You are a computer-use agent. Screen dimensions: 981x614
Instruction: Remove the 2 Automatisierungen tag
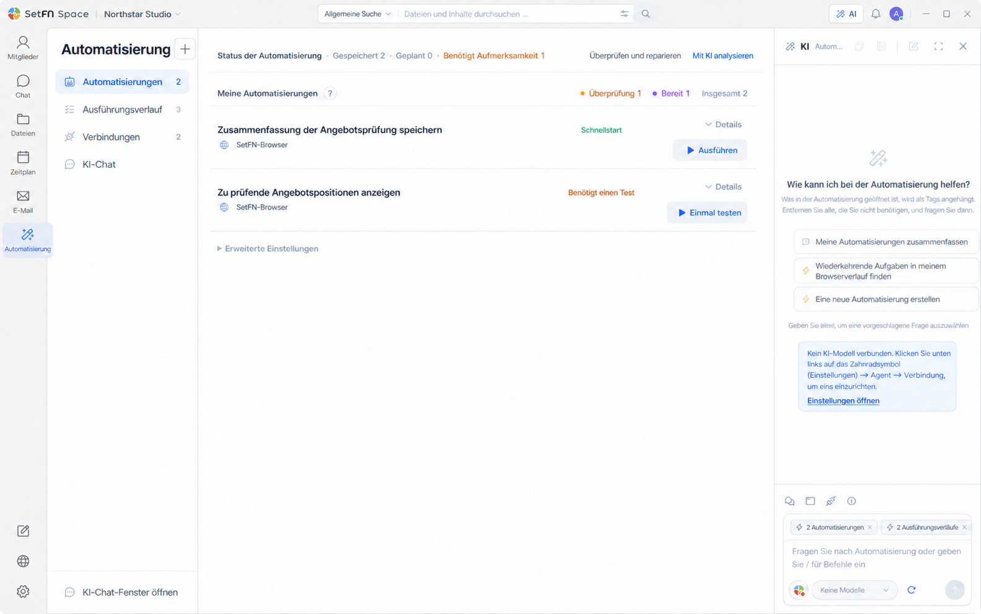click(x=870, y=527)
